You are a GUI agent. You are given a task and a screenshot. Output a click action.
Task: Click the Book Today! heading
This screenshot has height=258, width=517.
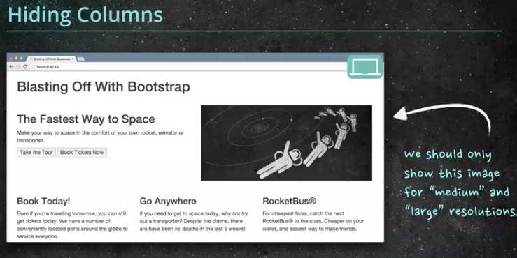pyautogui.click(x=43, y=201)
